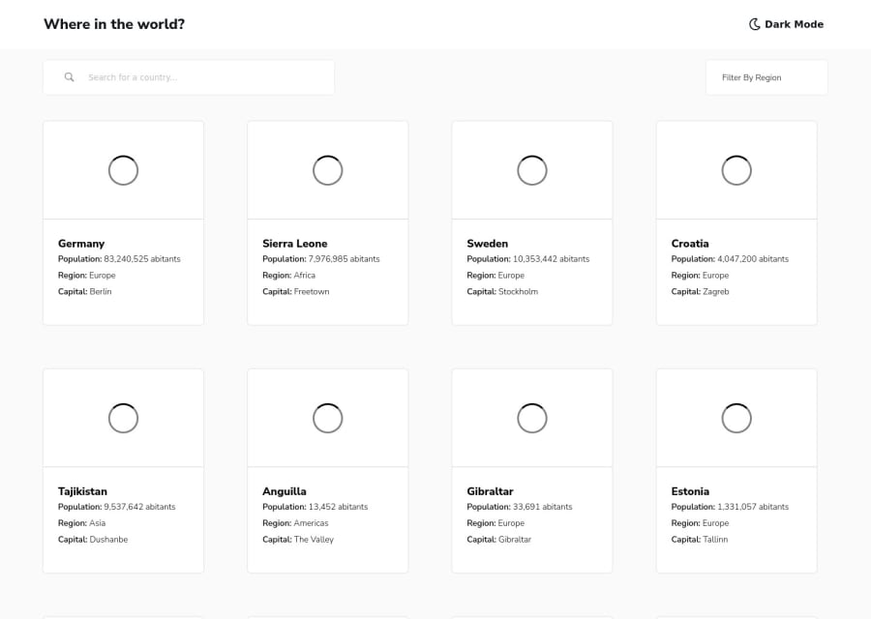Click Tajikistan's flag loading spinner
The height and width of the screenshot is (619, 871).
click(x=123, y=418)
